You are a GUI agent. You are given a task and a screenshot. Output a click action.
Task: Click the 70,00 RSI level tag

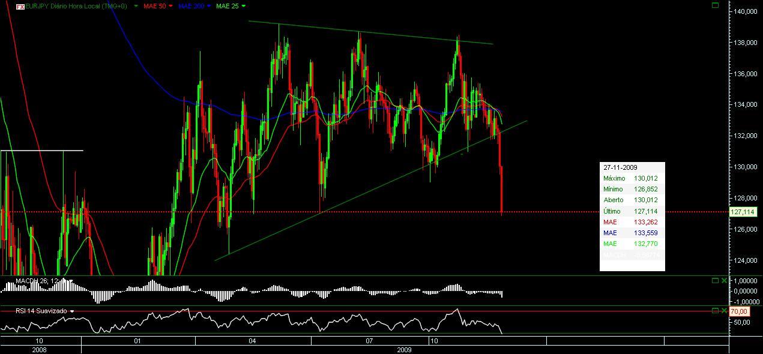740,311
